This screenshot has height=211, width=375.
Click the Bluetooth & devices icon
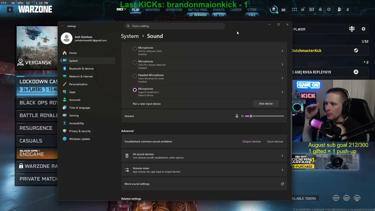point(65,69)
